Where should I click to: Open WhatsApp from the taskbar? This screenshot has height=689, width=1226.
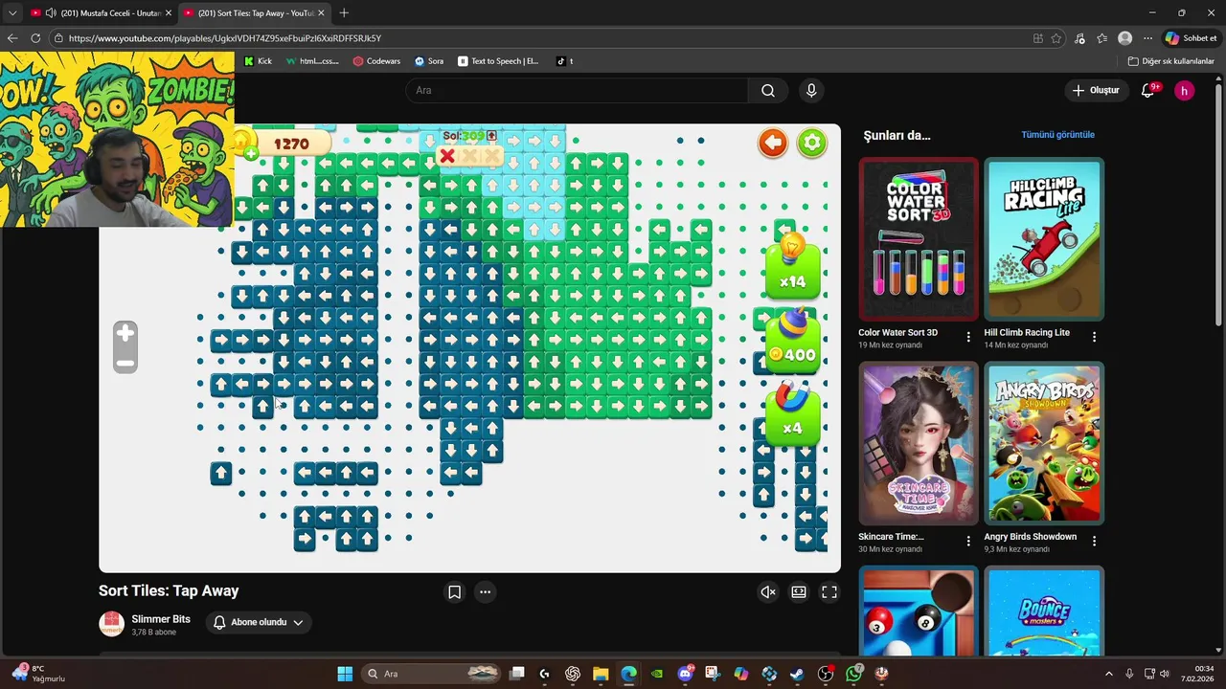(x=853, y=674)
